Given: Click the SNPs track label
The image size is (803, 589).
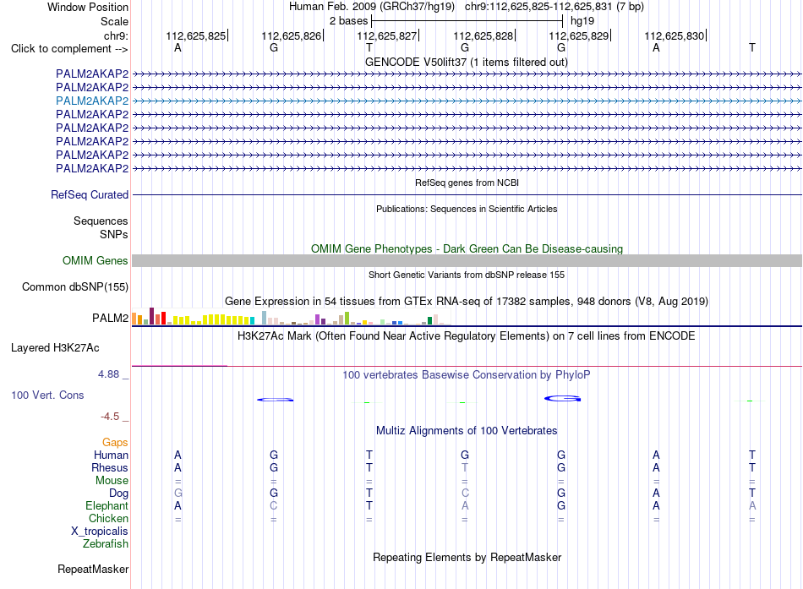Looking at the screenshot, I should 114,235.
